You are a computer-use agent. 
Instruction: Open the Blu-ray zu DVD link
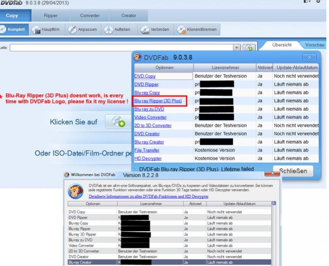click(x=149, y=109)
